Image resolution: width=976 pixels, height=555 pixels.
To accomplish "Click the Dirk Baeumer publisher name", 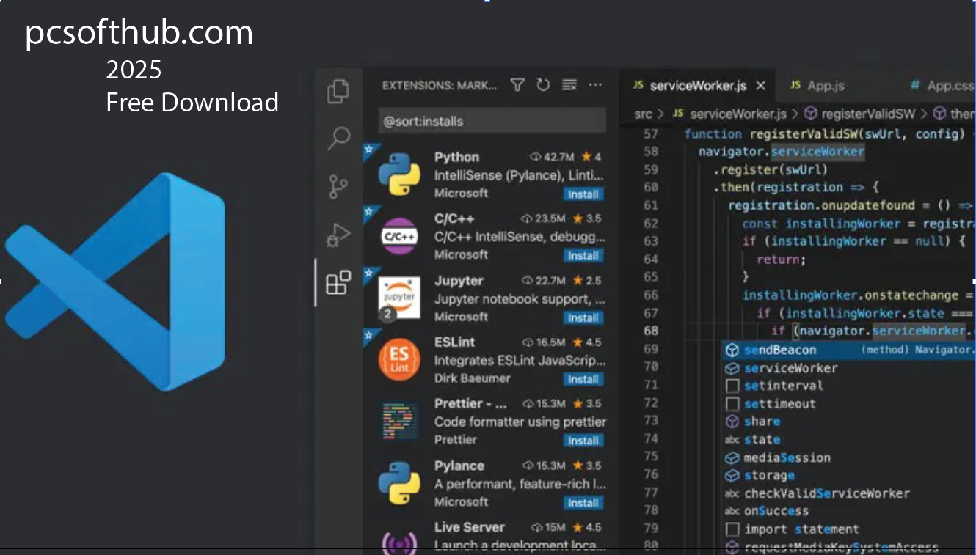I will (x=472, y=378).
